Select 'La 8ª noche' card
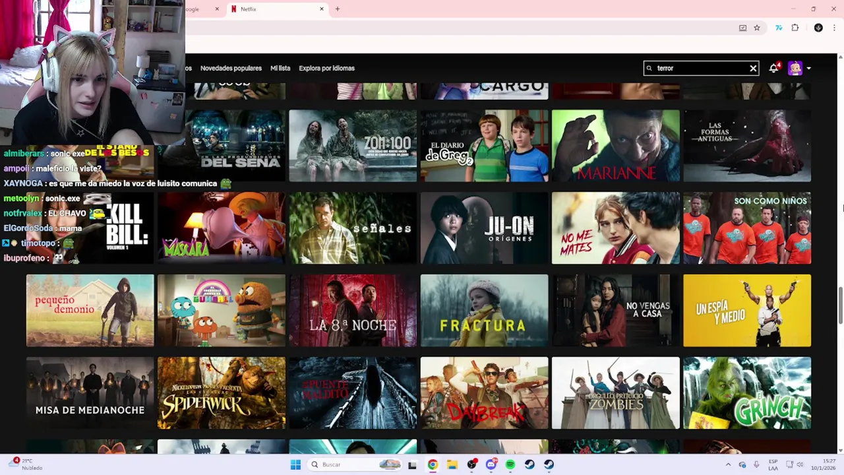844x475 pixels. [x=353, y=311]
